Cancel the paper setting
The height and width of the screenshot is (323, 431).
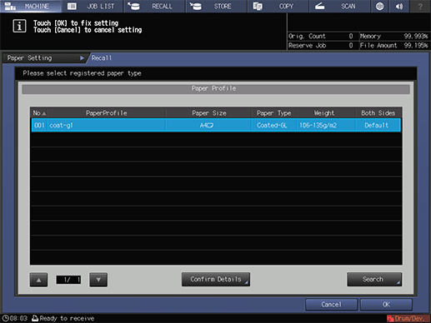tap(331, 305)
